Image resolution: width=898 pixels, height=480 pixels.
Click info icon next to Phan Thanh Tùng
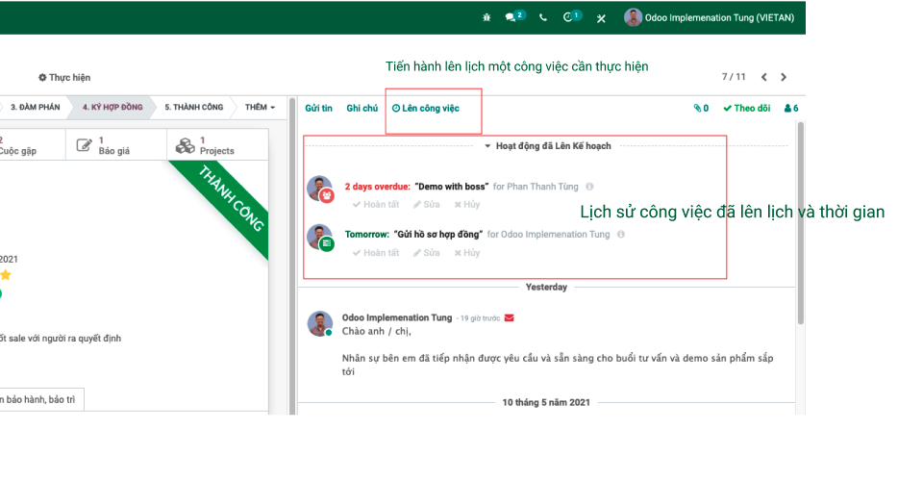[x=589, y=187]
